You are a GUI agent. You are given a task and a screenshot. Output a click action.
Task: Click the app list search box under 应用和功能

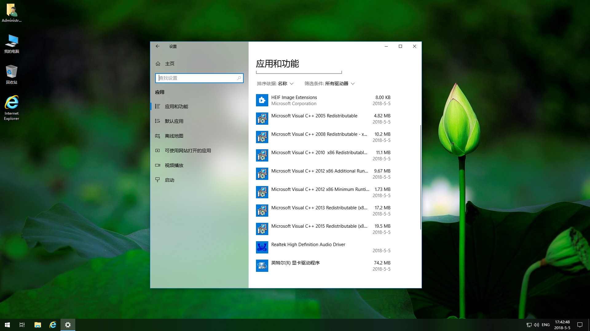pos(299,72)
